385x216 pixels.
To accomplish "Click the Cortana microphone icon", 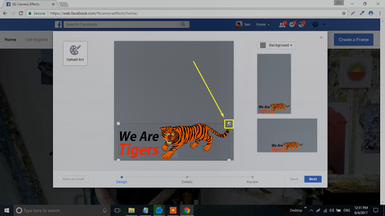I will click(104, 210).
